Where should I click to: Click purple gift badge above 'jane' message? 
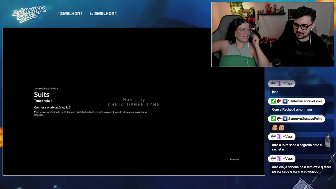coord(279,83)
